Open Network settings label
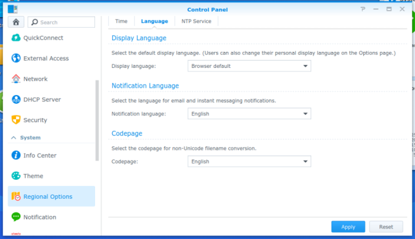The image size is (415, 239). tap(35, 79)
